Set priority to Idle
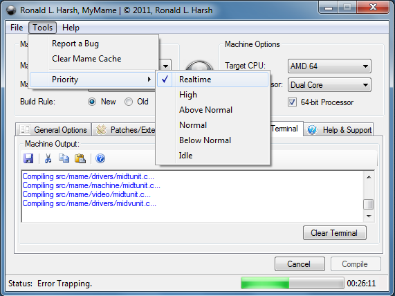This screenshot has width=395, height=296. tap(213, 156)
